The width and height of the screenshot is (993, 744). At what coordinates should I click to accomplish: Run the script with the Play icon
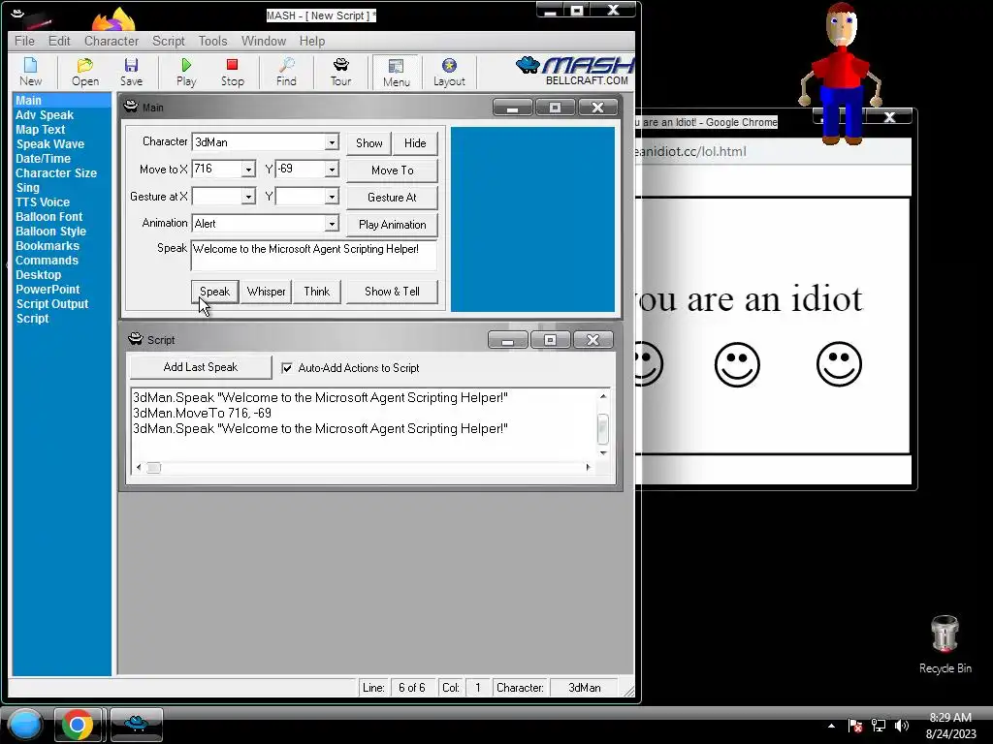[186, 72]
